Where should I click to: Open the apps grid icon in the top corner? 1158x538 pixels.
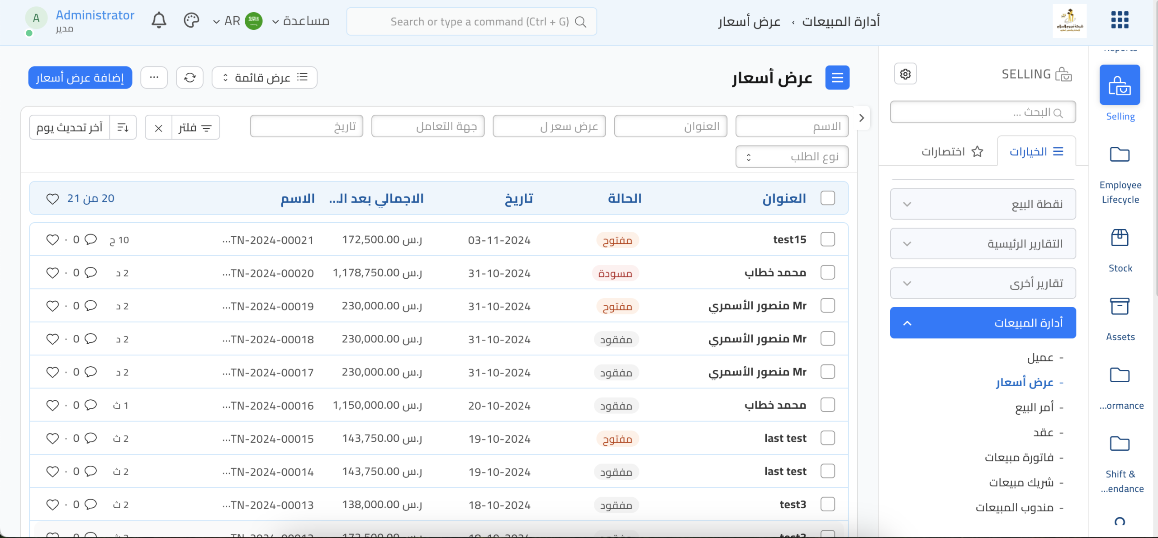tap(1120, 20)
